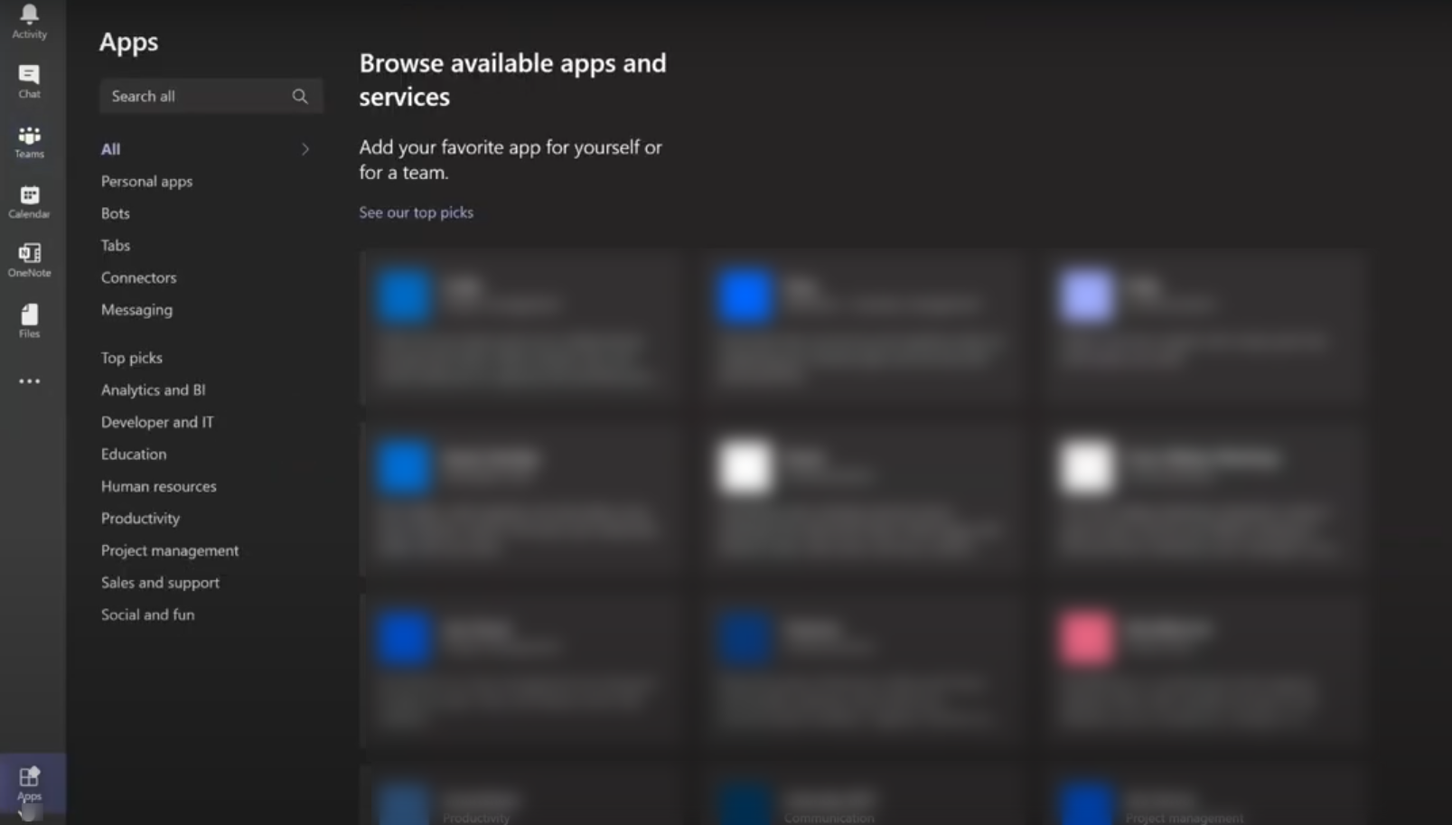Filter by Personal apps
1452x825 pixels.
point(146,181)
